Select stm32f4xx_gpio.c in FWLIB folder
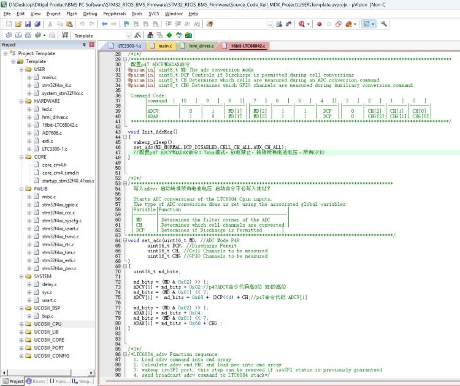460x386 pixels. tap(60, 205)
